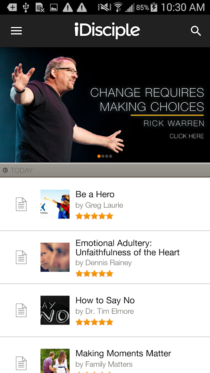
Task: Tap the search magnifier icon
Action: (196, 31)
